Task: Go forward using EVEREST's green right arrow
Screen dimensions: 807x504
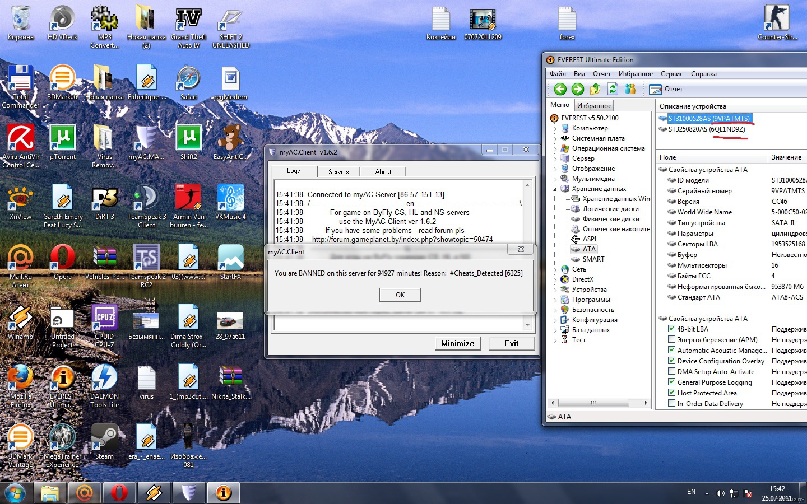Action: tap(578, 89)
